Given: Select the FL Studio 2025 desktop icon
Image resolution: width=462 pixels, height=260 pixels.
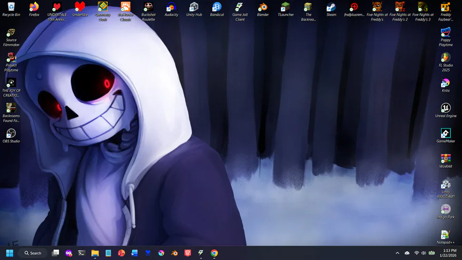Looking at the screenshot, I should click(446, 62).
